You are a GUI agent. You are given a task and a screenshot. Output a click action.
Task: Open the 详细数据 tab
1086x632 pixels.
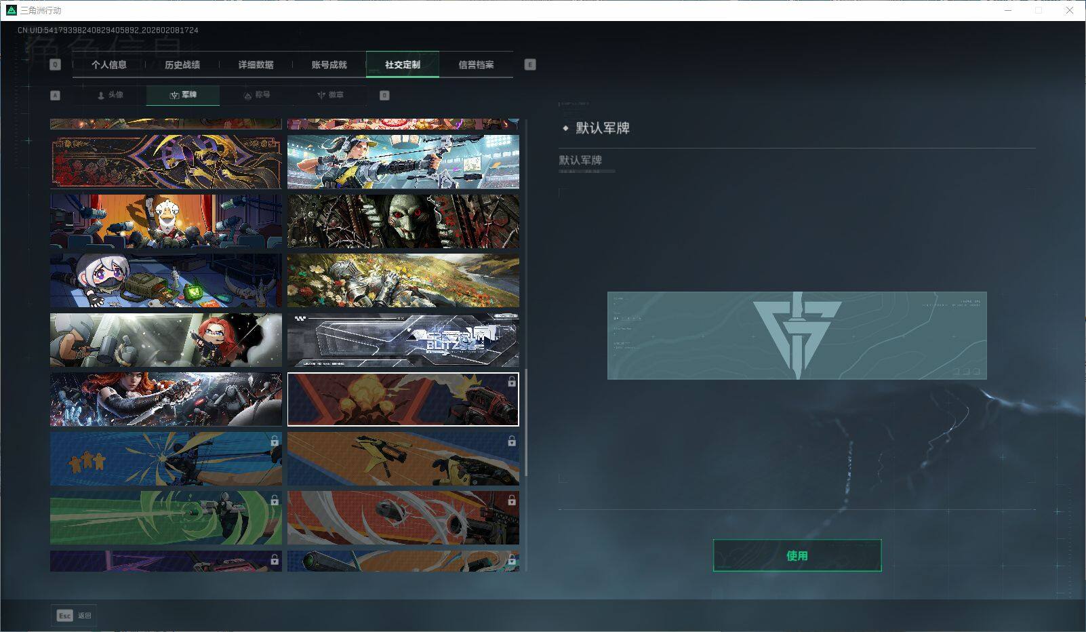[x=256, y=65]
